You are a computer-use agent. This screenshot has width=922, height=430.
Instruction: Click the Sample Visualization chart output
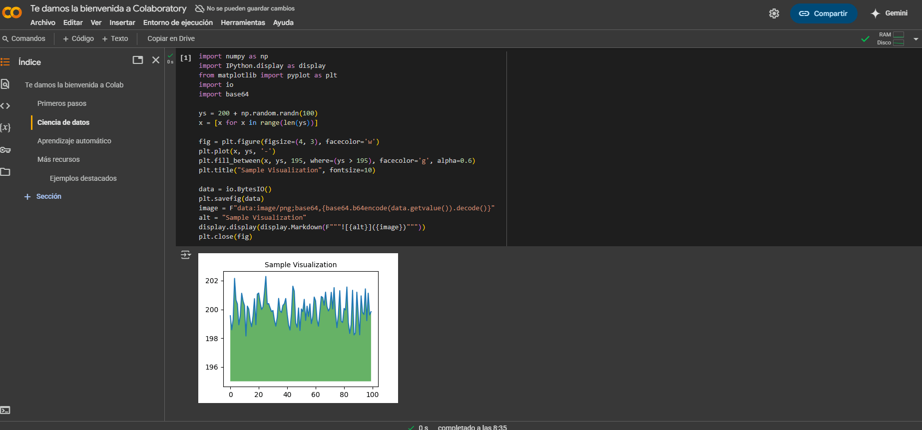pyautogui.click(x=298, y=328)
